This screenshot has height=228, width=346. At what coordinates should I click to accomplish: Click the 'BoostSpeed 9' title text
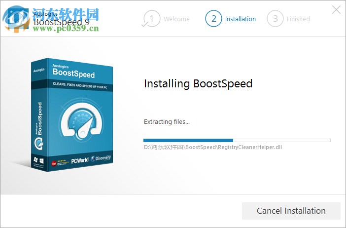point(62,22)
